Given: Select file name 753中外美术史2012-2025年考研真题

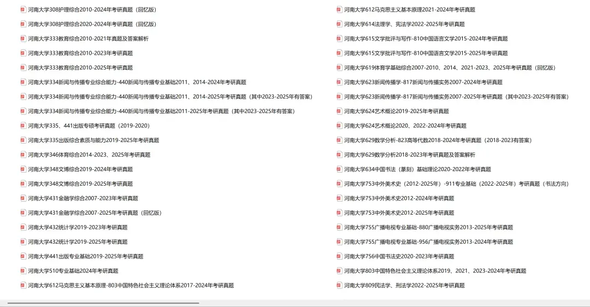Looking at the screenshot, I should [399, 213].
